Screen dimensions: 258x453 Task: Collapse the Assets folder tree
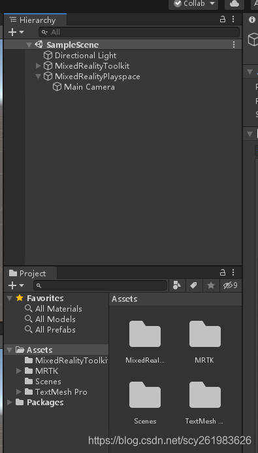(10, 350)
